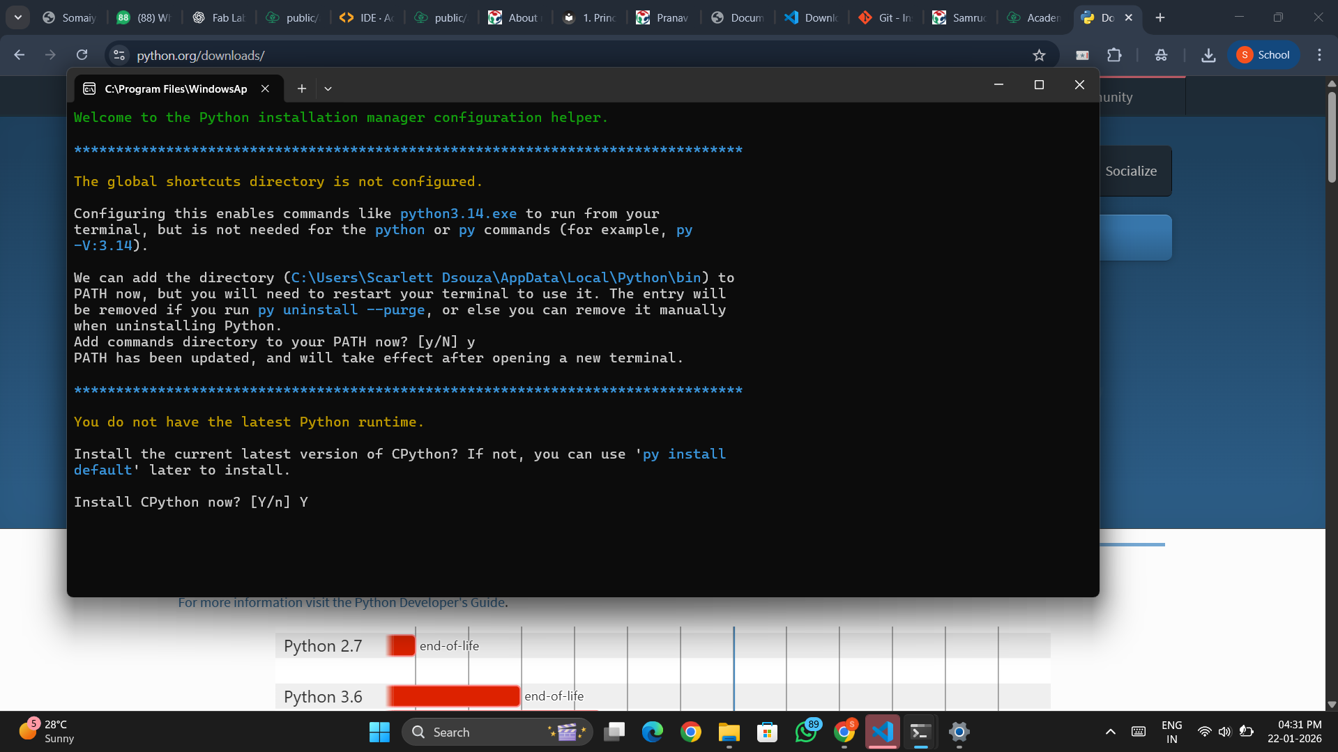Bookmark this page with the star icon
Image resolution: width=1338 pixels, height=752 pixels.
1039,55
